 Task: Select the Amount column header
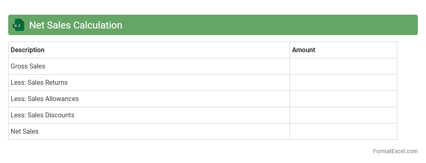coord(304,50)
